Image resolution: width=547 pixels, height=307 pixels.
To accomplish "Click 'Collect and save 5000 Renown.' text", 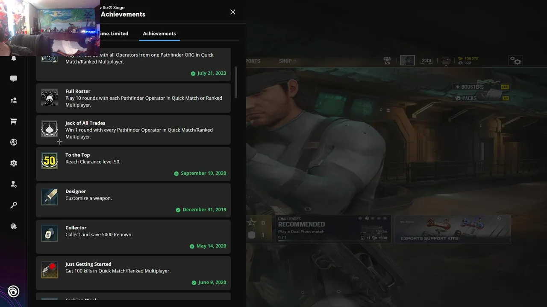I will [99, 235].
